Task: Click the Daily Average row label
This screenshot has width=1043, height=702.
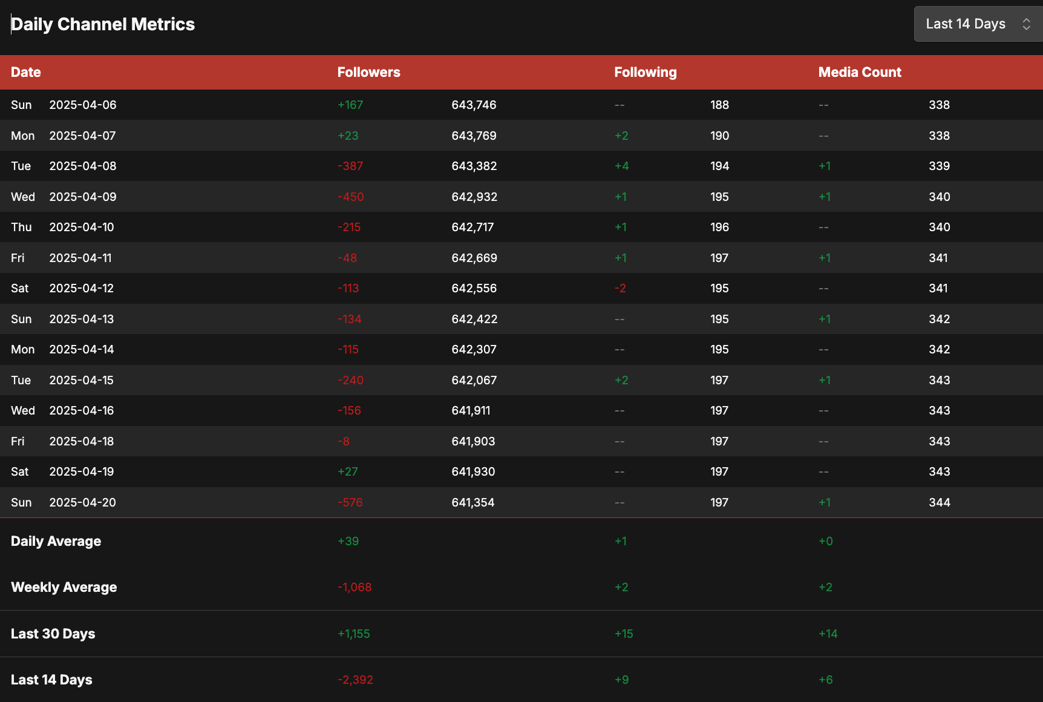Action: click(56, 541)
